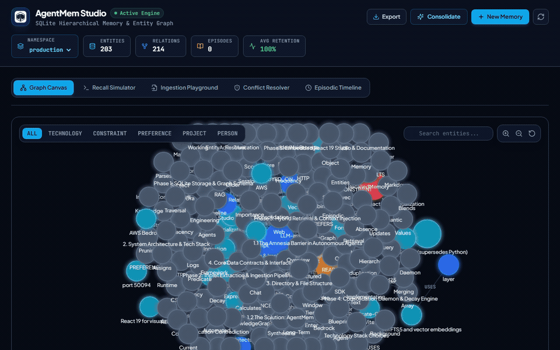Click the AWS Bedrock node label
560x350 pixels.
pos(143,233)
